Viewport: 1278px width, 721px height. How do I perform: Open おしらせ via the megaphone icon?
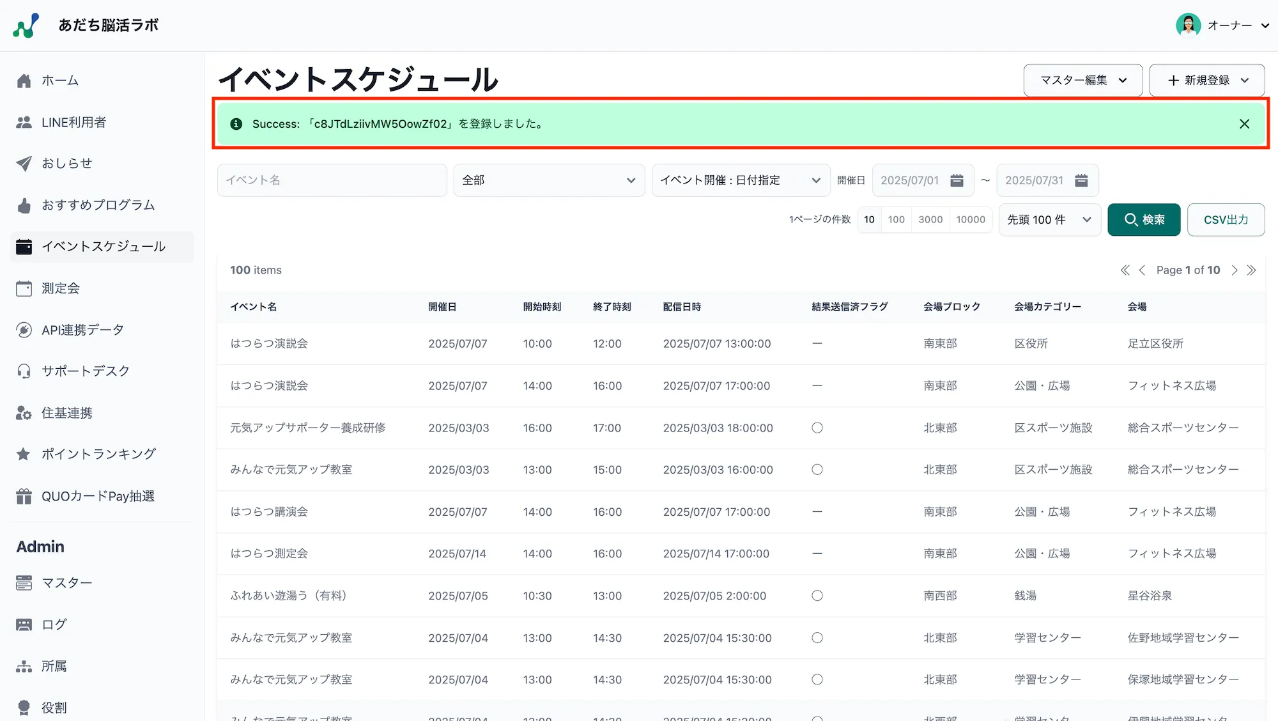24,163
